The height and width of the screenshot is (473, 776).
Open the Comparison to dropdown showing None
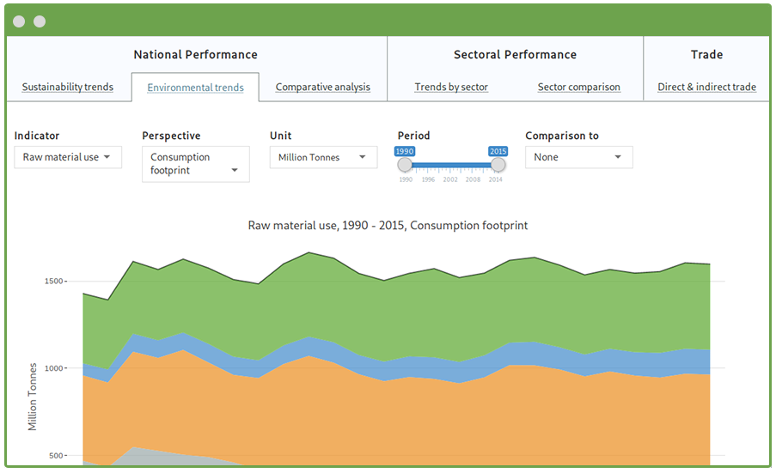click(x=578, y=157)
